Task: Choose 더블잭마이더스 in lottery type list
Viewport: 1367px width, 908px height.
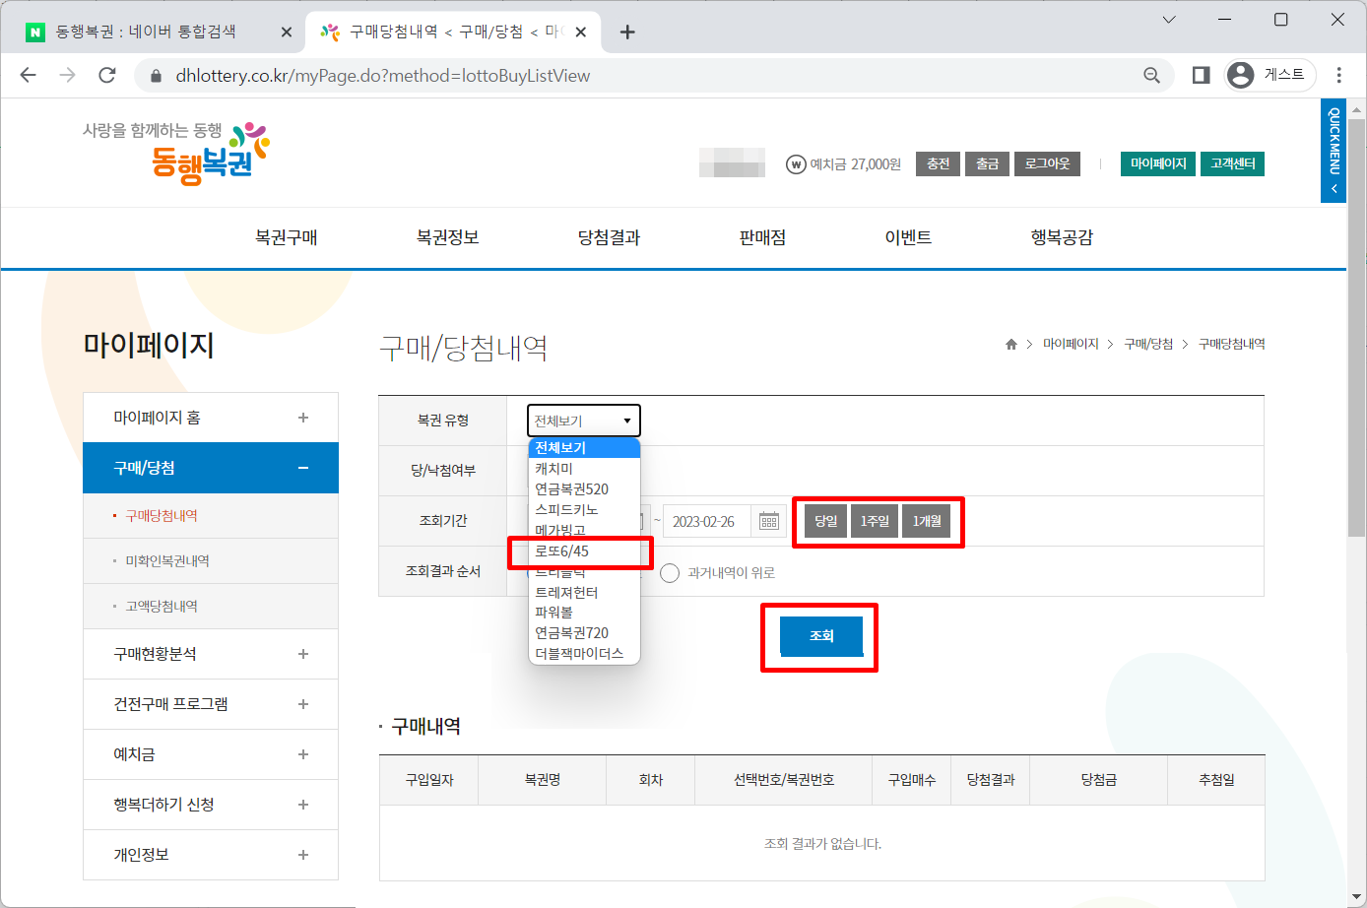Action: coord(585,654)
